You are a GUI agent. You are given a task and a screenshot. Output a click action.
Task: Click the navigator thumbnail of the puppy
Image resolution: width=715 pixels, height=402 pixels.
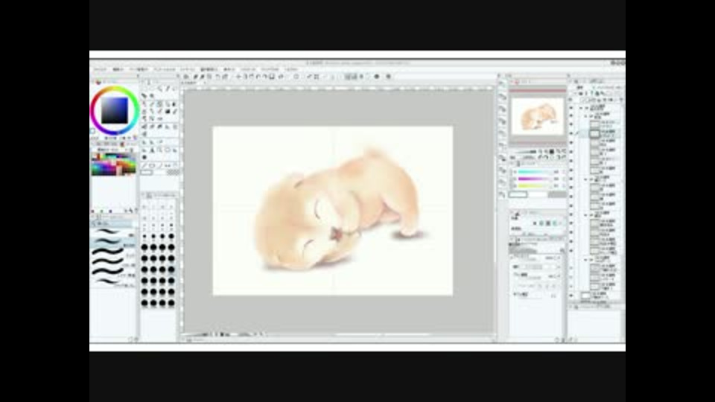(x=537, y=116)
